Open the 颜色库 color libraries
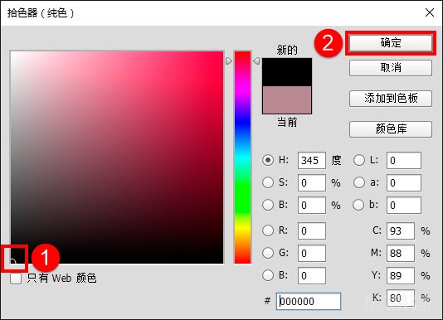Image resolution: width=443 pixels, height=320 pixels. pyautogui.click(x=391, y=129)
